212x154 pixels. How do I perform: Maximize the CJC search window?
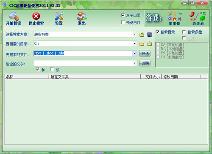point(192,3)
